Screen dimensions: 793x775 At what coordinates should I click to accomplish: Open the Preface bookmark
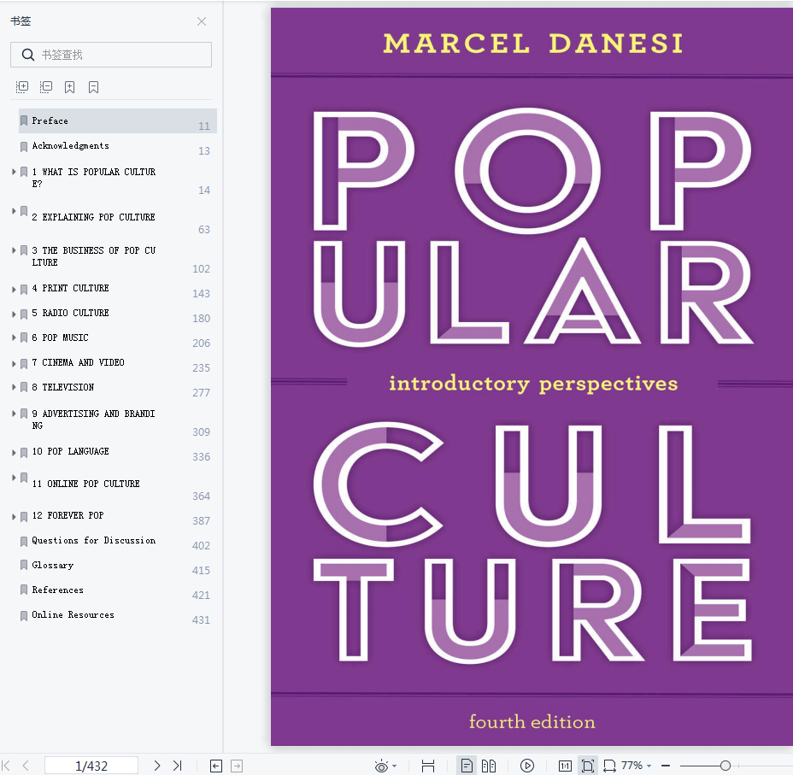[118, 120]
